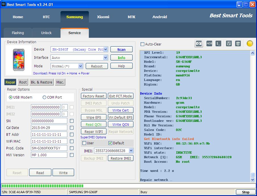Select the Service sub-tab

pyautogui.click(x=75, y=33)
